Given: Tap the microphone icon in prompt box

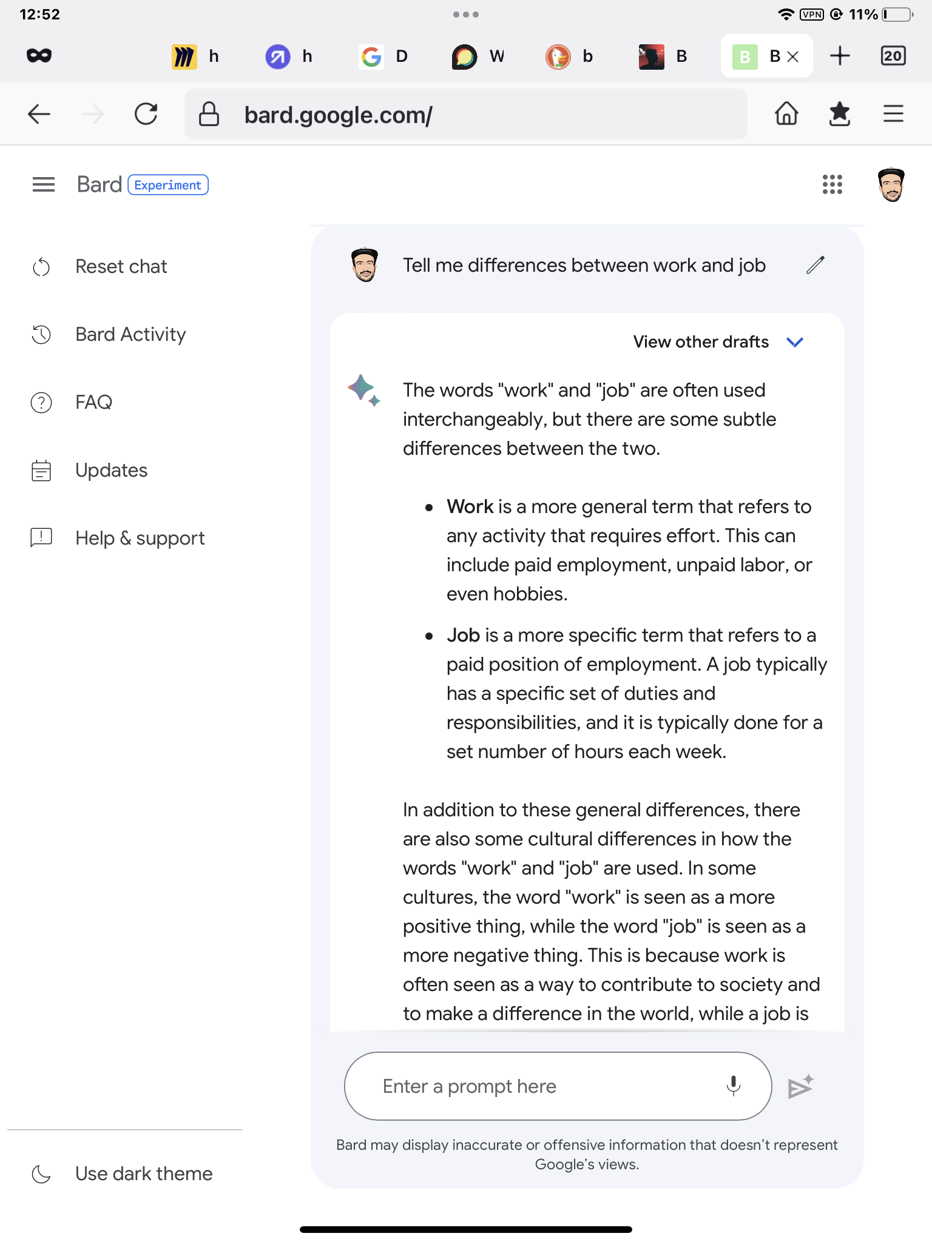Looking at the screenshot, I should coord(733,1086).
